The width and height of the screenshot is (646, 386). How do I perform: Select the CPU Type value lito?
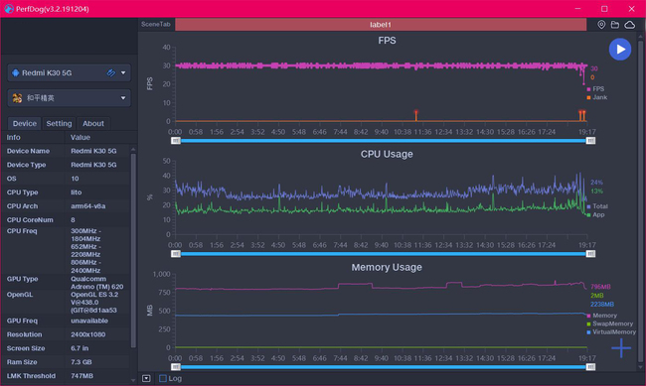click(x=77, y=193)
